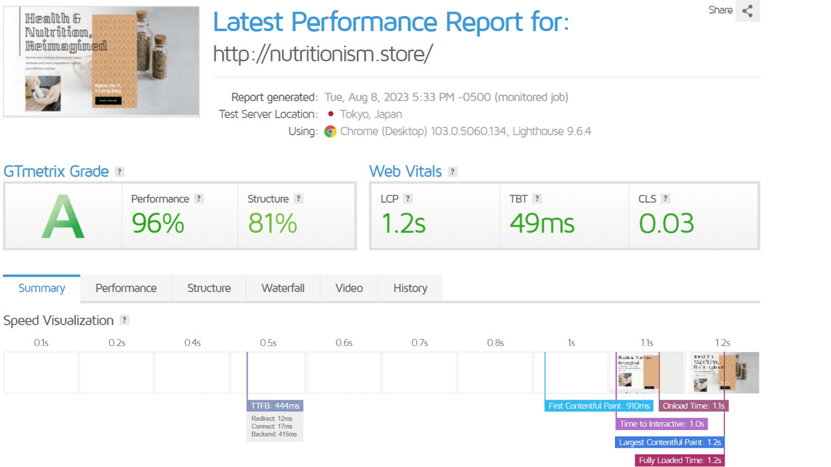The width and height of the screenshot is (831, 467).
Task: Click the 96% Performance score
Action: tap(158, 224)
